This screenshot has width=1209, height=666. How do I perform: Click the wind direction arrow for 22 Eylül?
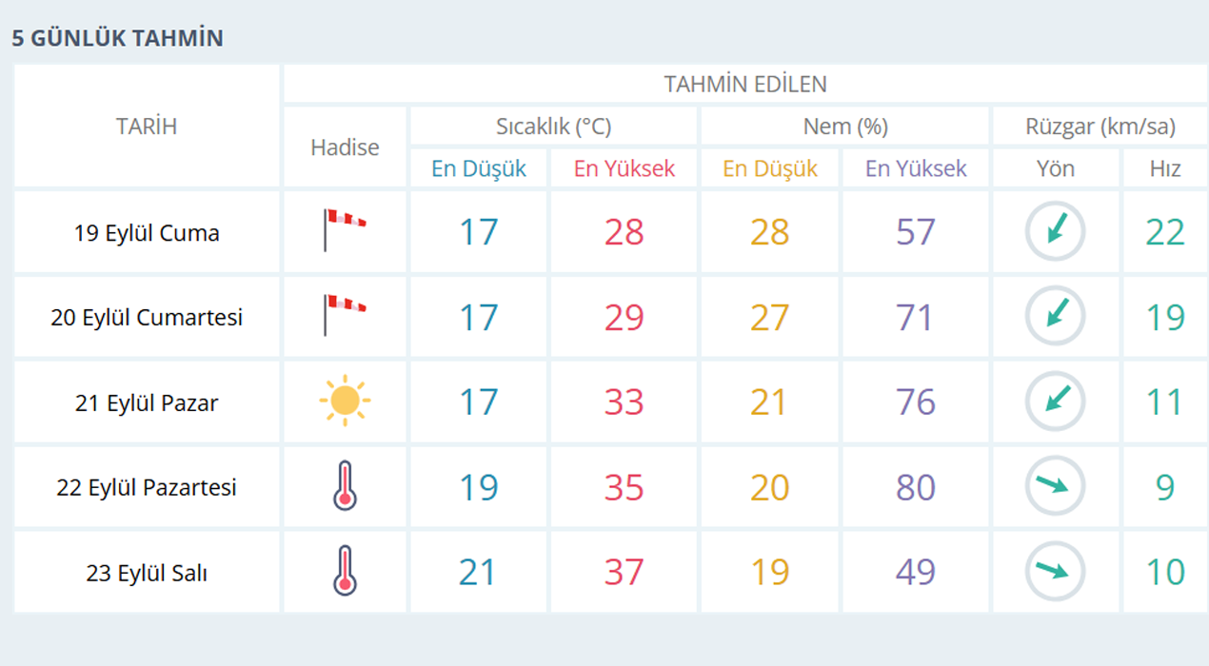1055,486
